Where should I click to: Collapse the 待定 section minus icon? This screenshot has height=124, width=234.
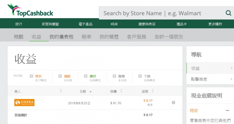227,110
